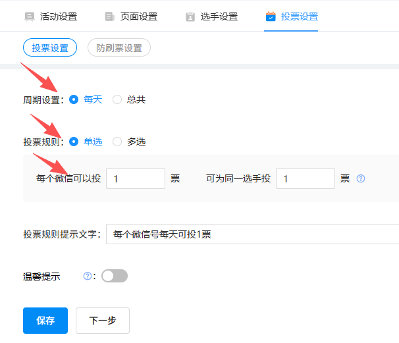
Task: Open the 选手设置 tab label
Action: tap(219, 16)
